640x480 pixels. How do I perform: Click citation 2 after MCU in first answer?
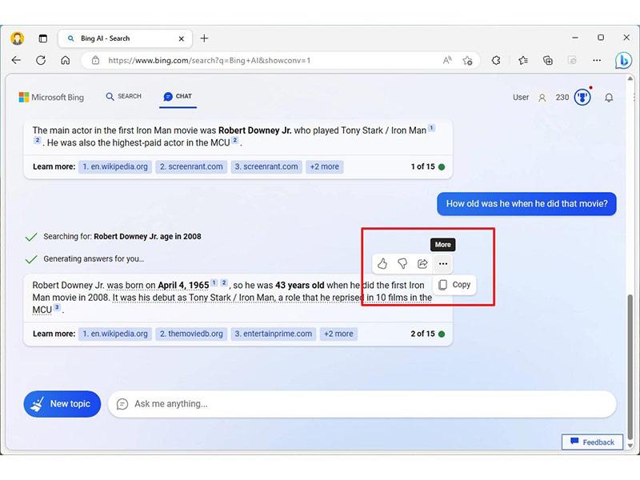tap(235, 140)
